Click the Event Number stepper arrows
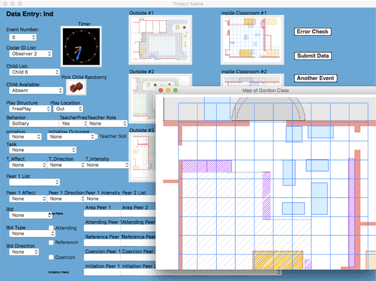Image resolution: width=376 pixels, height=281 pixels. coord(34,36)
